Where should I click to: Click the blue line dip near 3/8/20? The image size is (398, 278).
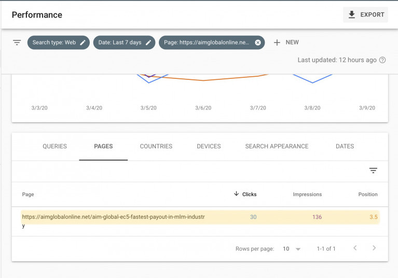pyautogui.click(x=312, y=82)
